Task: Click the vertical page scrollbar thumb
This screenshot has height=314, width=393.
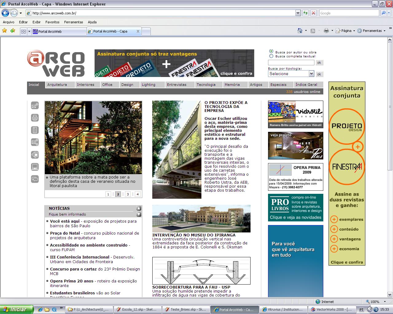Action: (390, 106)
